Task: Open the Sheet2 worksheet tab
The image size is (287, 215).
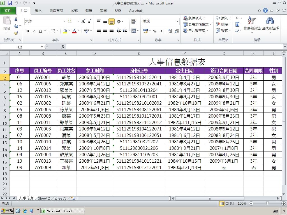Action: coord(44,198)
